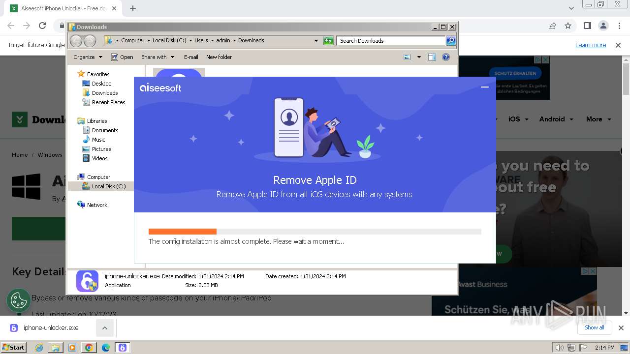Screen dimensions: 630x354
Task: Select Favorites in the navigation pane
Action: coord(98,74)
